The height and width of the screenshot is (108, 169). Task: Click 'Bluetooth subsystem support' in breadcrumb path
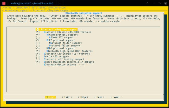tap(51, 10)
